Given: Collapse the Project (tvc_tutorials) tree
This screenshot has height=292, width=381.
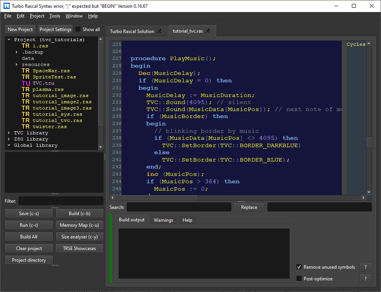Looking at the screenshot, I should point(9,40).
